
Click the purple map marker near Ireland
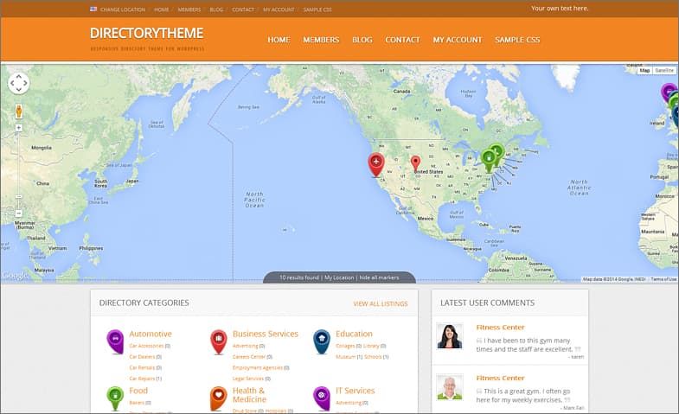point(669,92)
